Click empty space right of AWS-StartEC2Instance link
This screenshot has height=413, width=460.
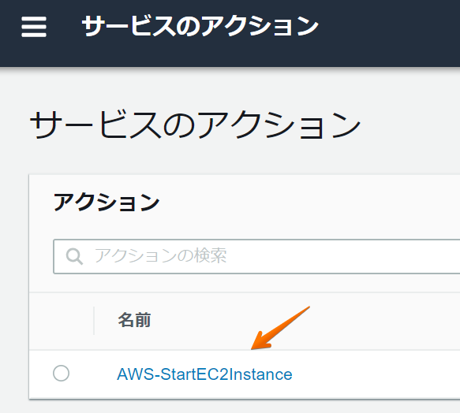[x=376, y=374]
